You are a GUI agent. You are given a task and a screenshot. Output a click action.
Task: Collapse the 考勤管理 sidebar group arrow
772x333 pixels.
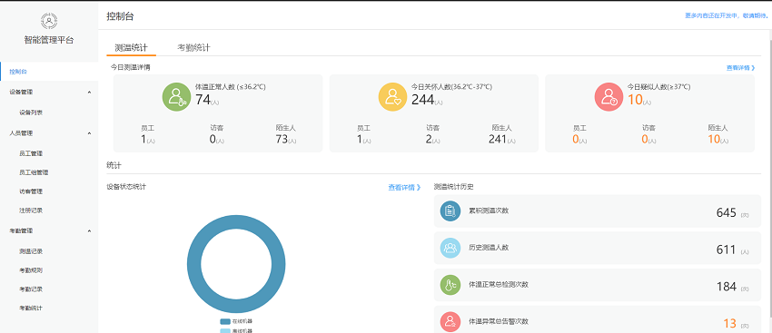click(89, 230)
